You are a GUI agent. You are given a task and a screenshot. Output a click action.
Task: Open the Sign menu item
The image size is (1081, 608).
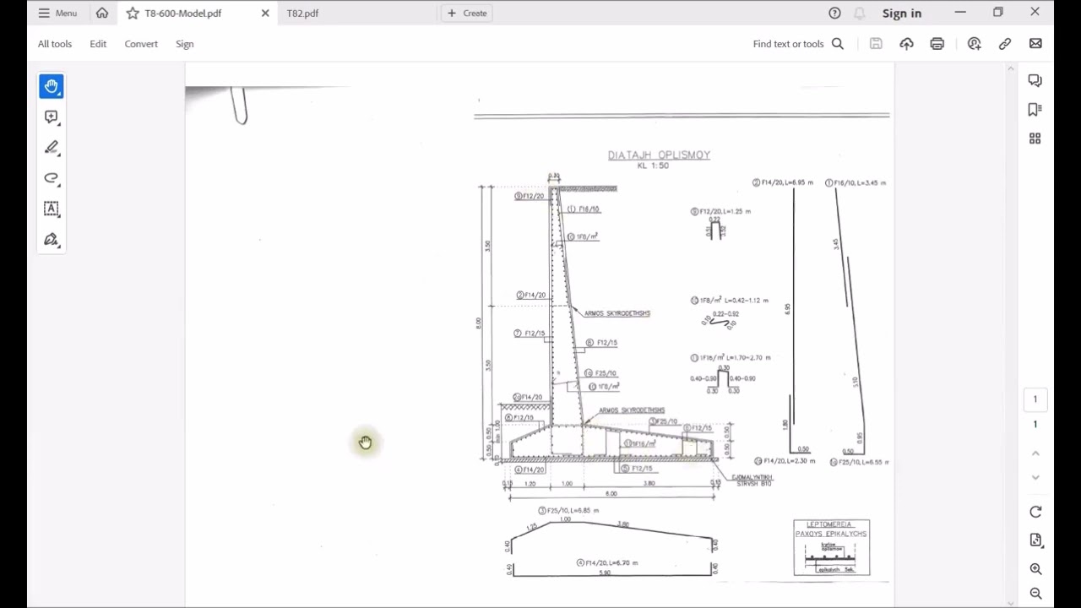pyautogui.click(x=185, y=44)
